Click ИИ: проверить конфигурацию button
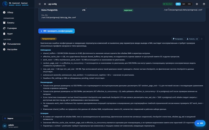This screenshot has height=130, width=209. 57,31
